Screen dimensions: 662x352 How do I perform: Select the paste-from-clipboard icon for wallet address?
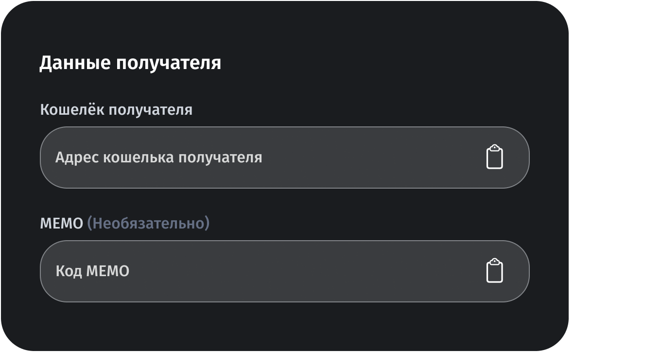point(495,157)
